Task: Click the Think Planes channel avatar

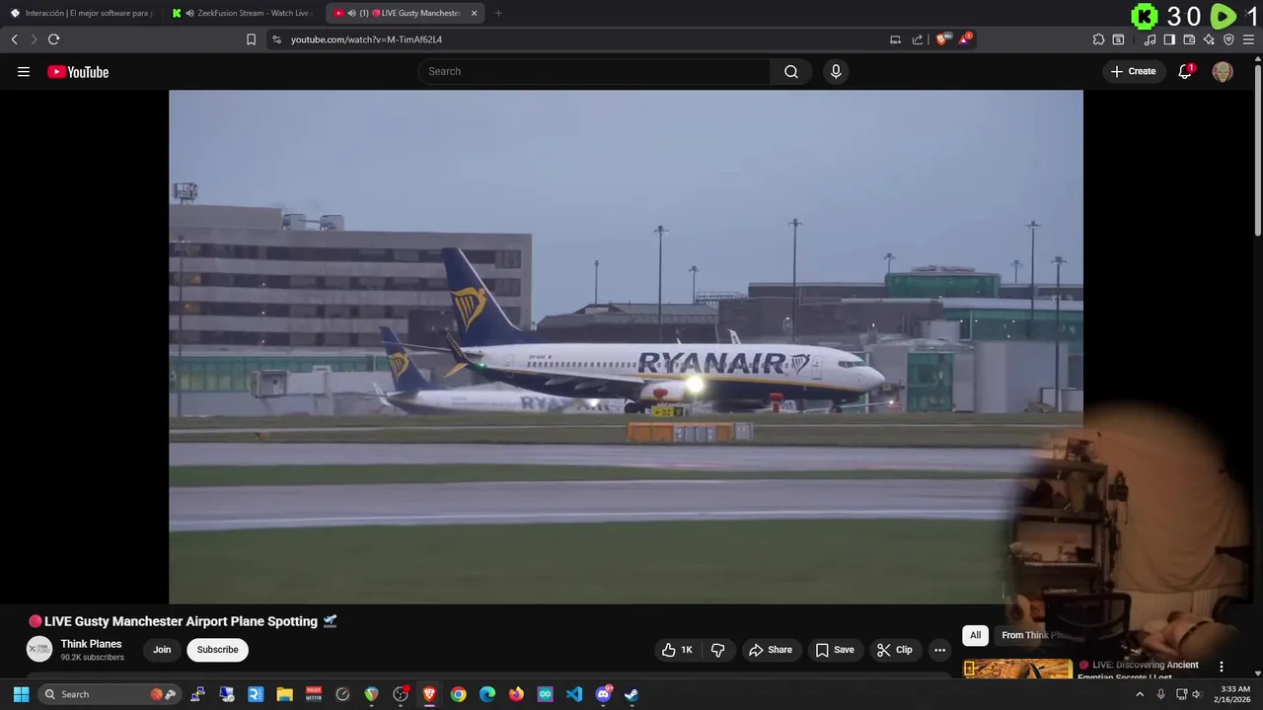Action: click(38, 649)
